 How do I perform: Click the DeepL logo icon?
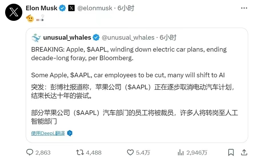pos(69,133)
